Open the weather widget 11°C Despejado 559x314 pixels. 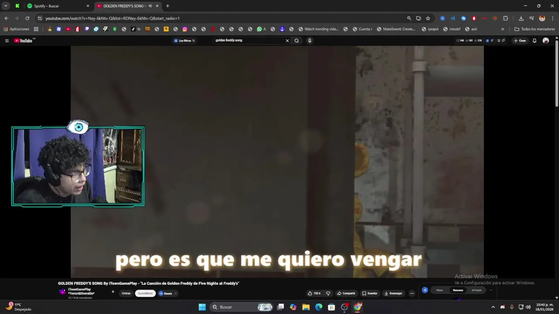click(x=18, y=307)
